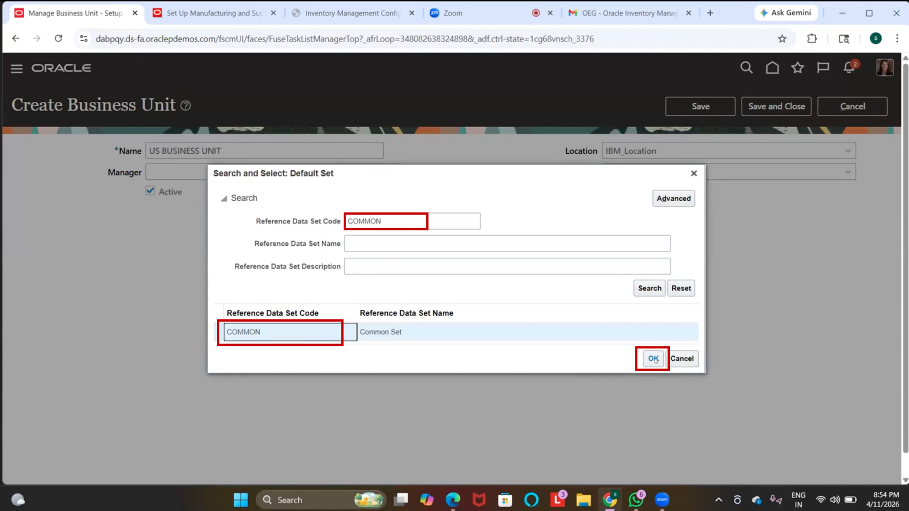Click the Oracle search magnifier icon
This screenshot has width=909, height=511.
pyautogui.click(x=747, y=68)
